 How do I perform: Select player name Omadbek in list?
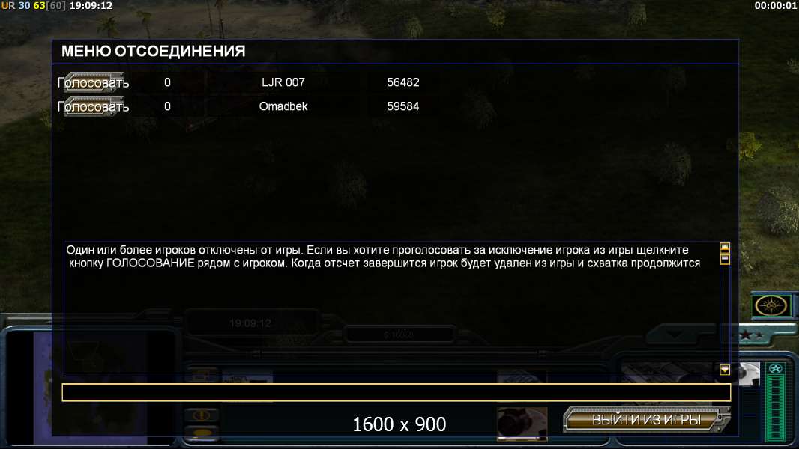283,106
